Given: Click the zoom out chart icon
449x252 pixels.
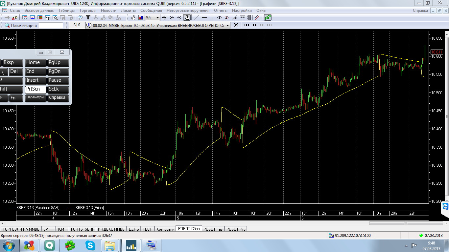Looking at the screenshot, I should click(179, 17).
